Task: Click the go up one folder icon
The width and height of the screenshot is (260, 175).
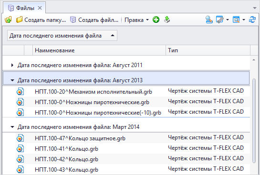Action: [x=8, y=20]
